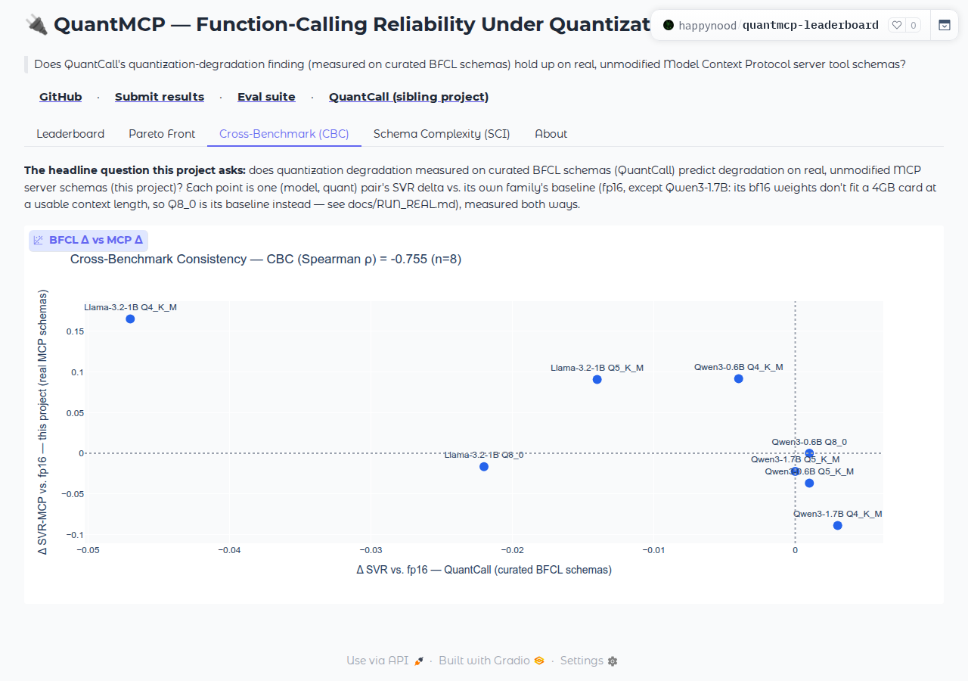The image size is (968, 681).
Task: Open the Eval suite link
Action: point(266,97)
